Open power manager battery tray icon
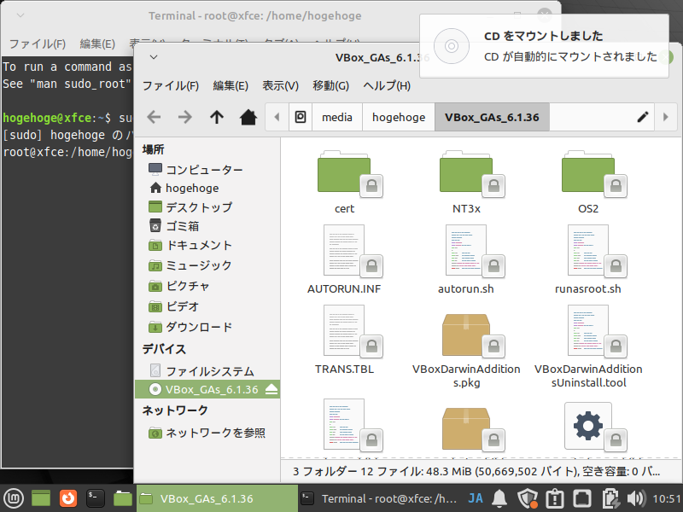683x512 pixels. pos(610,498)
